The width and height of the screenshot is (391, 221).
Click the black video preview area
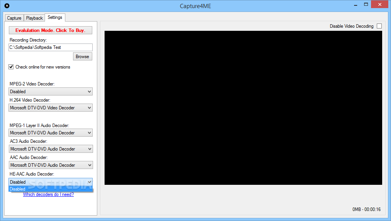243,108
